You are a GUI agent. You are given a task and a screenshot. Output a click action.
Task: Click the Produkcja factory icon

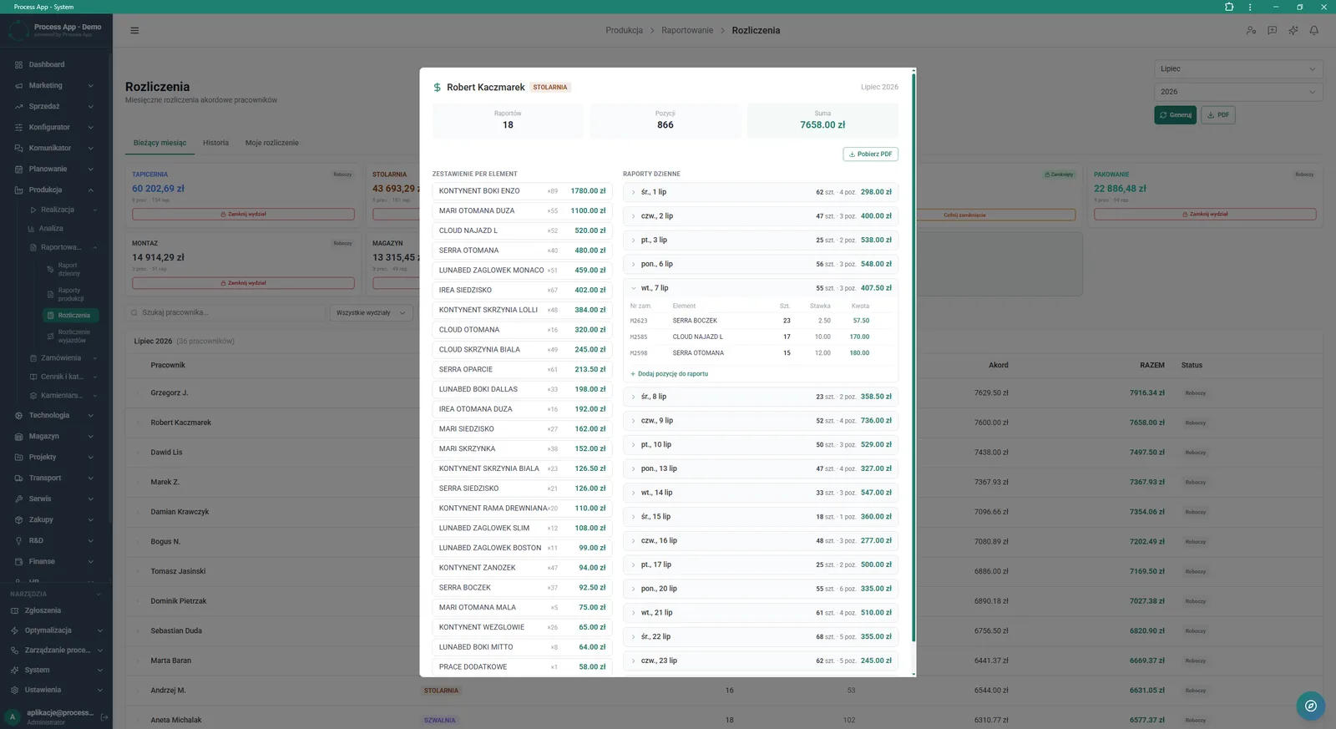[x=18, y=190]
